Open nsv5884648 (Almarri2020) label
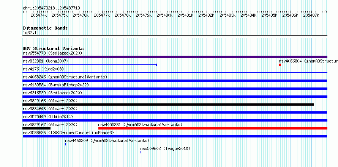The image size is (338, 167). [50, 109]
